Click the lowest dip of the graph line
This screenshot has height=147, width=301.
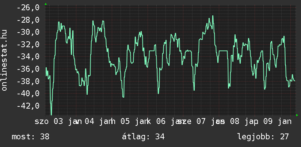pos(51,114)
